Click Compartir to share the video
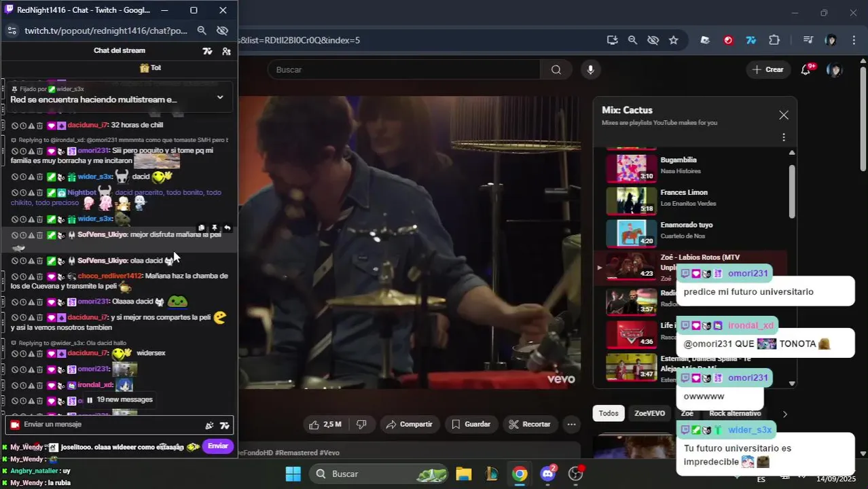Image resolution: width=868 pixels, height=489 pixels. pos(409,424)
